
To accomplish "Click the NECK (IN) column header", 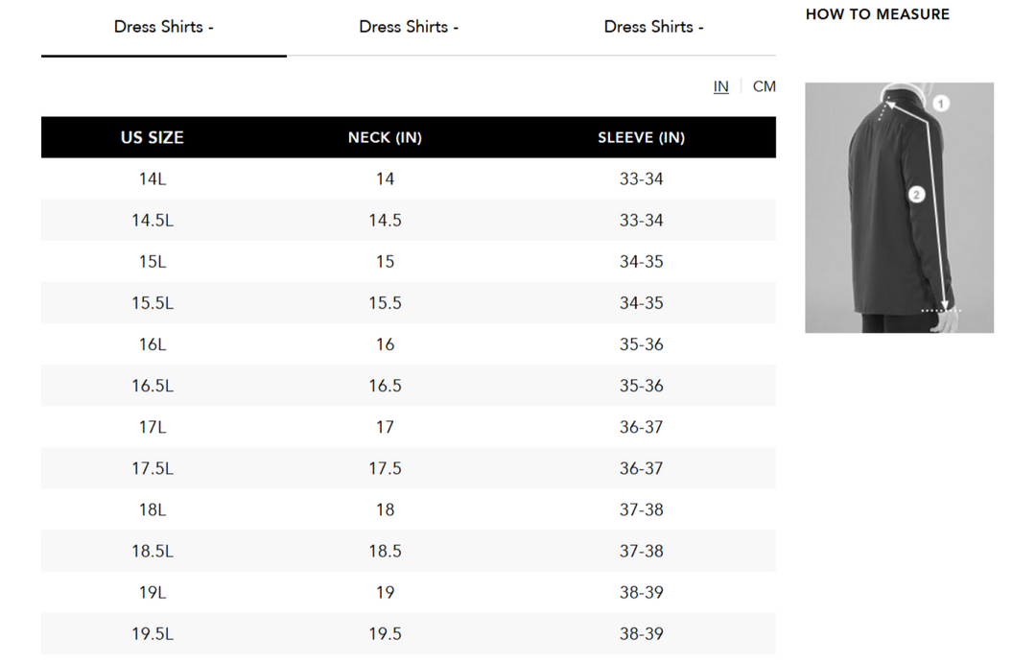I will (x=385, y=137).
